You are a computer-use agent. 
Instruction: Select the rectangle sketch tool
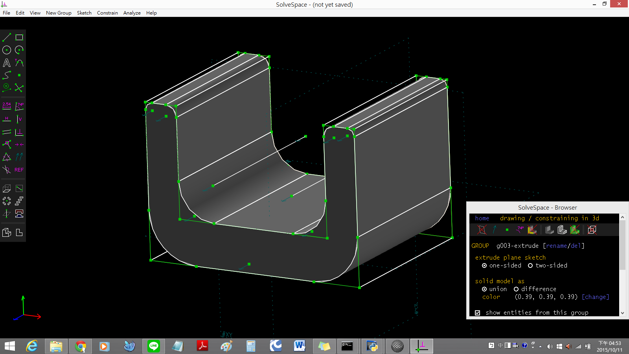pyautogui.click(x=19, y=37)
